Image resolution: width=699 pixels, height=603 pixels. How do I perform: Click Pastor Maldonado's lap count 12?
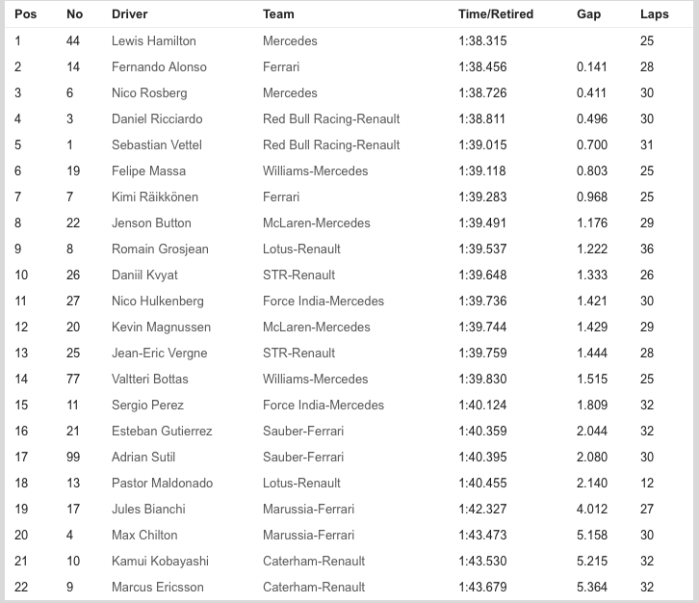click(x=646, y=483)
